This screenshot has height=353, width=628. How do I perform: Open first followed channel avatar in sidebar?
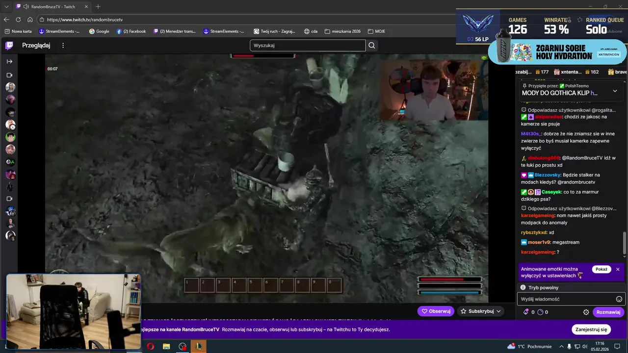[10, 87]
